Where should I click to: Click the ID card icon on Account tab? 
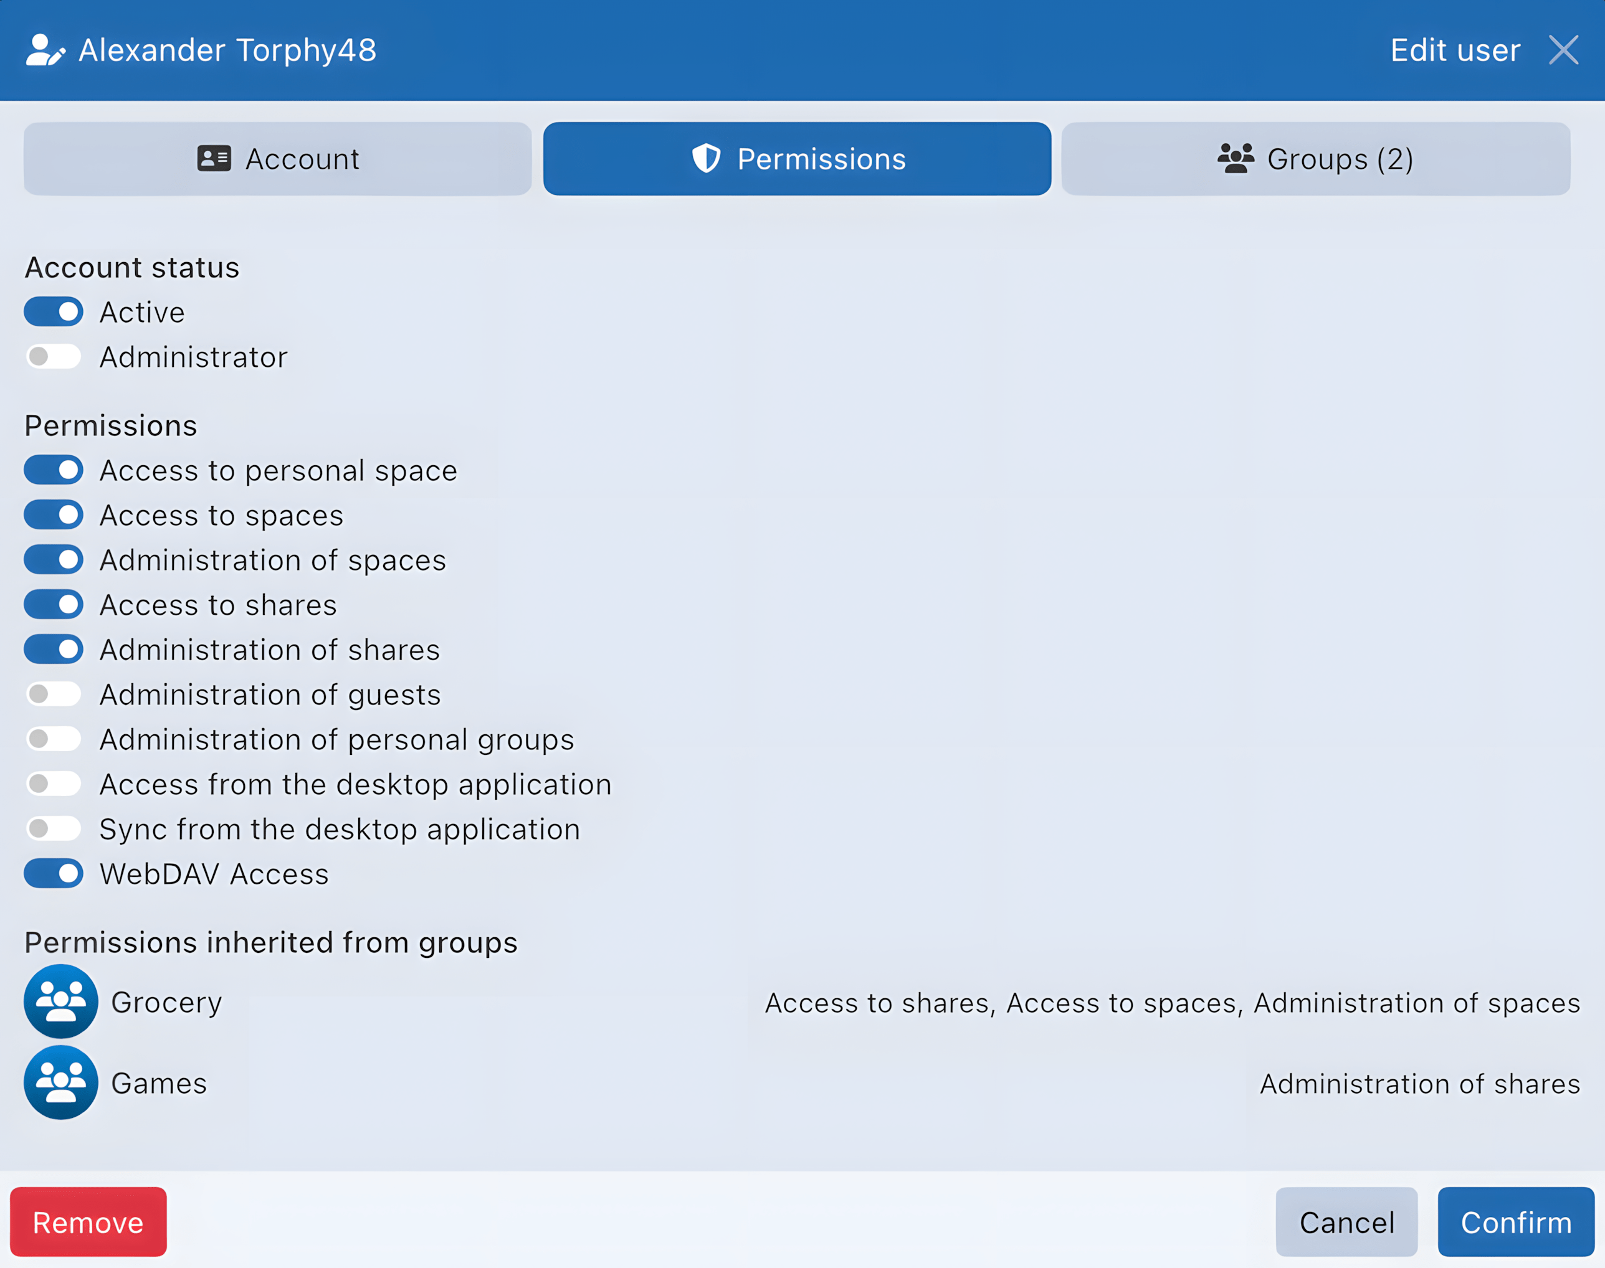coord(214,158)
